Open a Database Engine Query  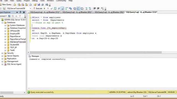(x=15, y=4)
